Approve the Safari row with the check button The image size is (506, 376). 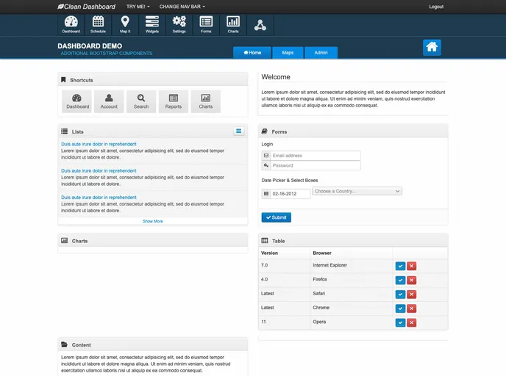(400, 294)
